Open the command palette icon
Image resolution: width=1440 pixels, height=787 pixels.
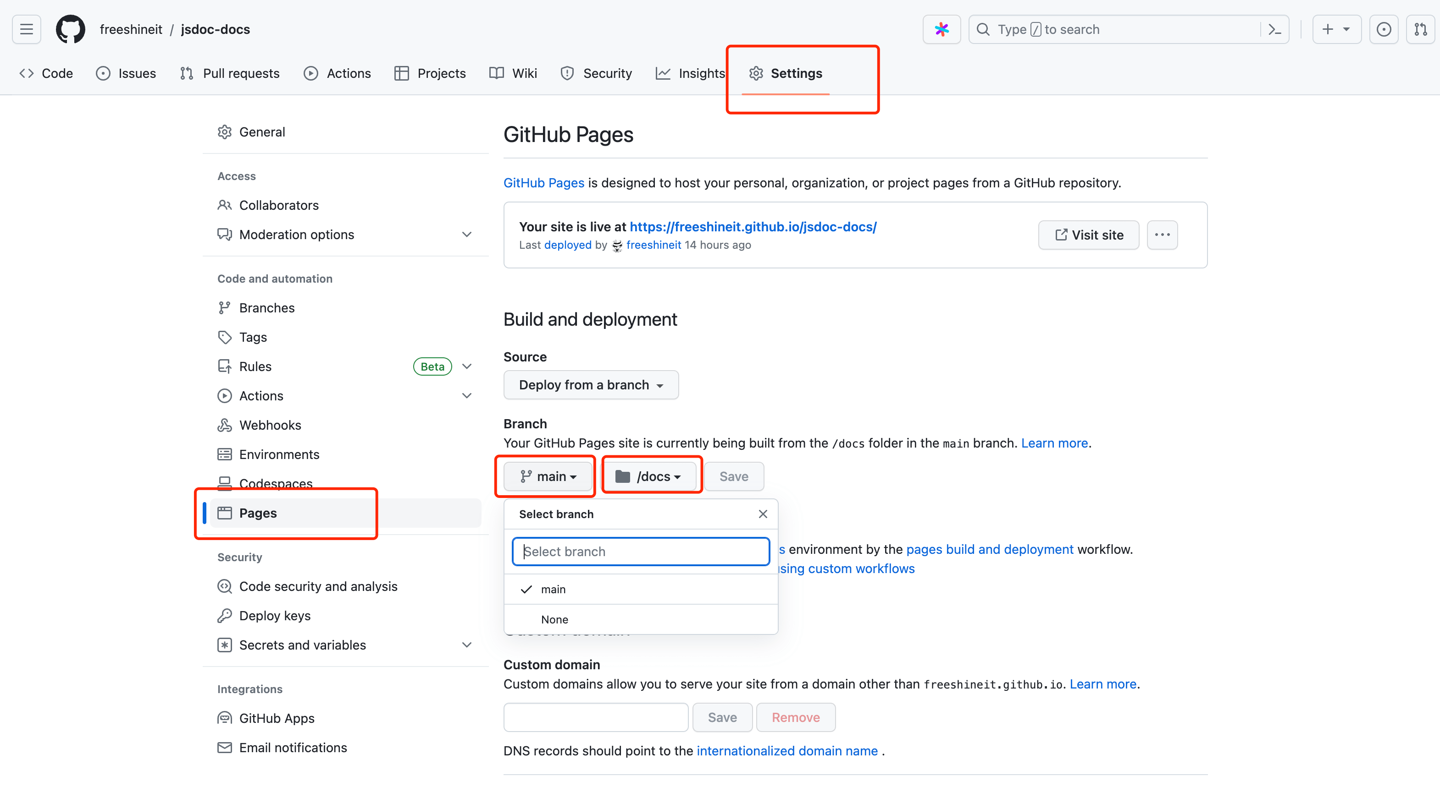coord(1274,29)
